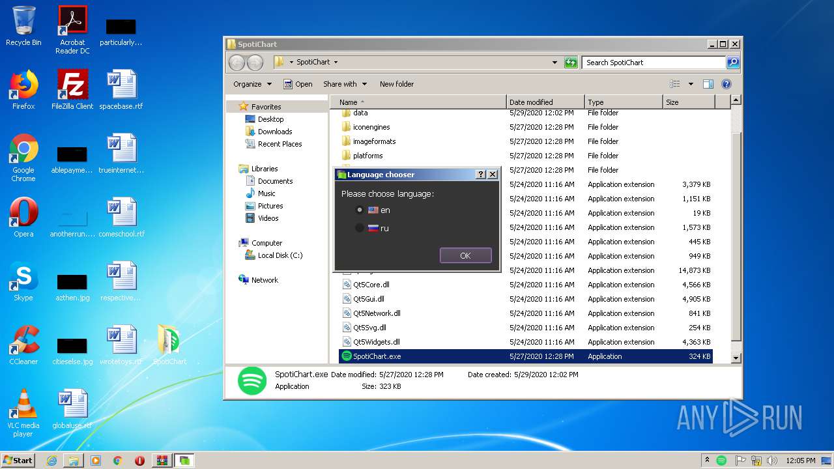Click Spotify icon in system tray
The image size is (834, 469).
(x=721, y=461)
